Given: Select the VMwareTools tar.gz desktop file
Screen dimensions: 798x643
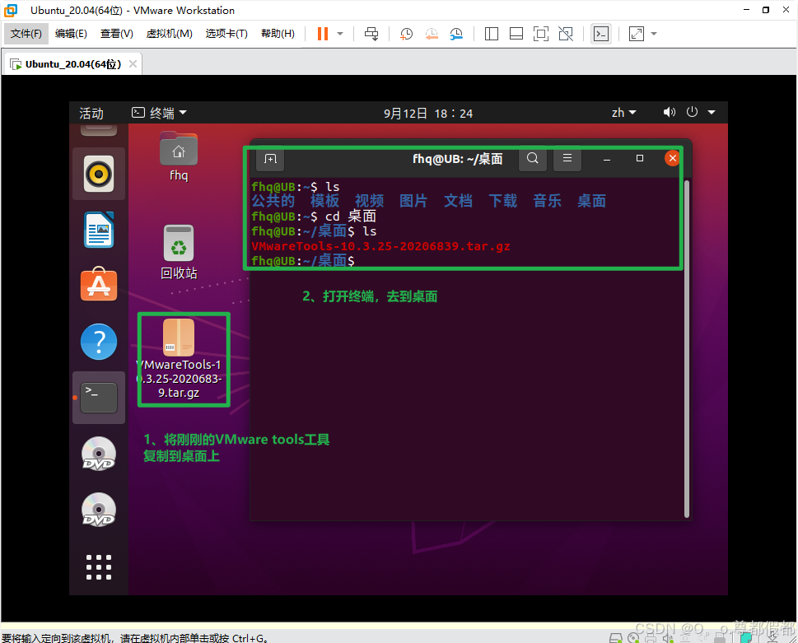Looking at the screenshot, I should (179, 359).
